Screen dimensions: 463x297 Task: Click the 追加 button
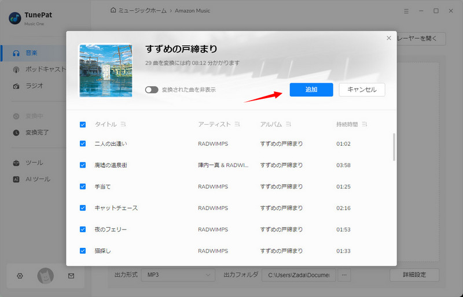click(x=311, y=90)
